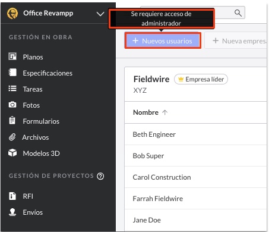Click the Office Revampp project logo

click(12, 13)
